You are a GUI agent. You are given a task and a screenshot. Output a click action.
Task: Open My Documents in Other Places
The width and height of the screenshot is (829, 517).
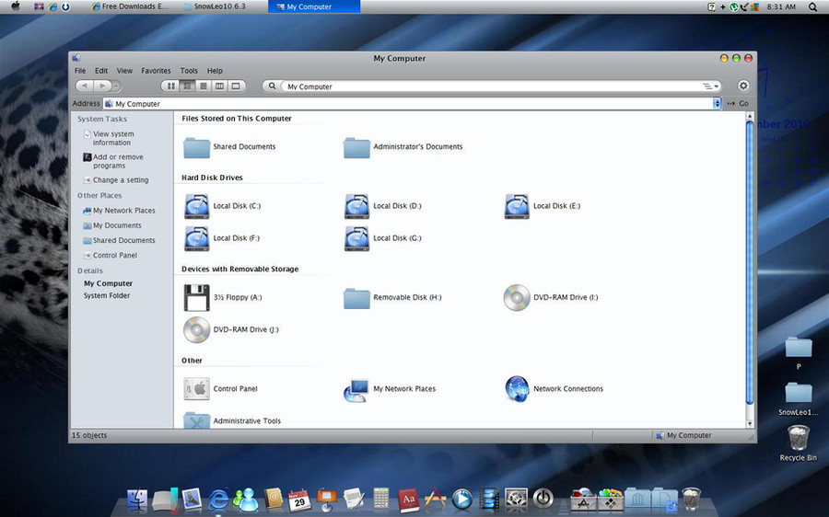pyautogui.click(x=117, y=225)
